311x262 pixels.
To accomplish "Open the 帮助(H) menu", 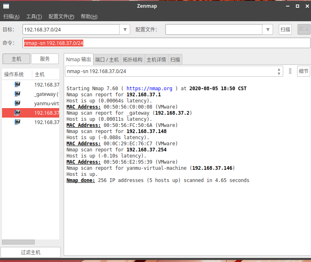I will (89, 16).
